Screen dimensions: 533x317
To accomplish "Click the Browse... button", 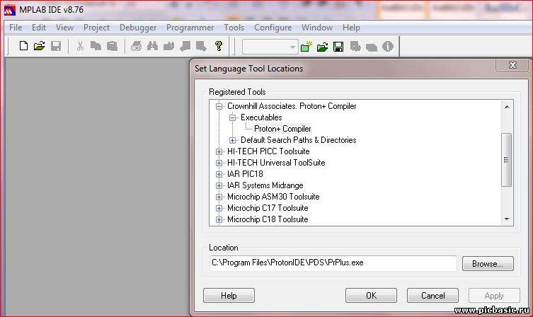I will coord(488,264).
